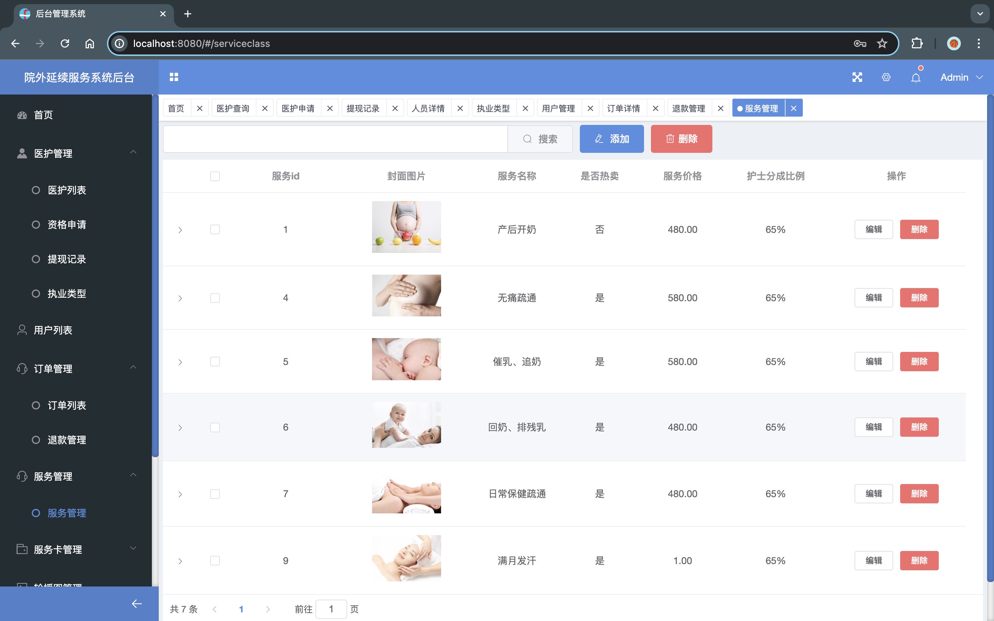Check the row checkbox for 回奶、排残乳
The image size is (994, 621).
(x=215, y=427)
